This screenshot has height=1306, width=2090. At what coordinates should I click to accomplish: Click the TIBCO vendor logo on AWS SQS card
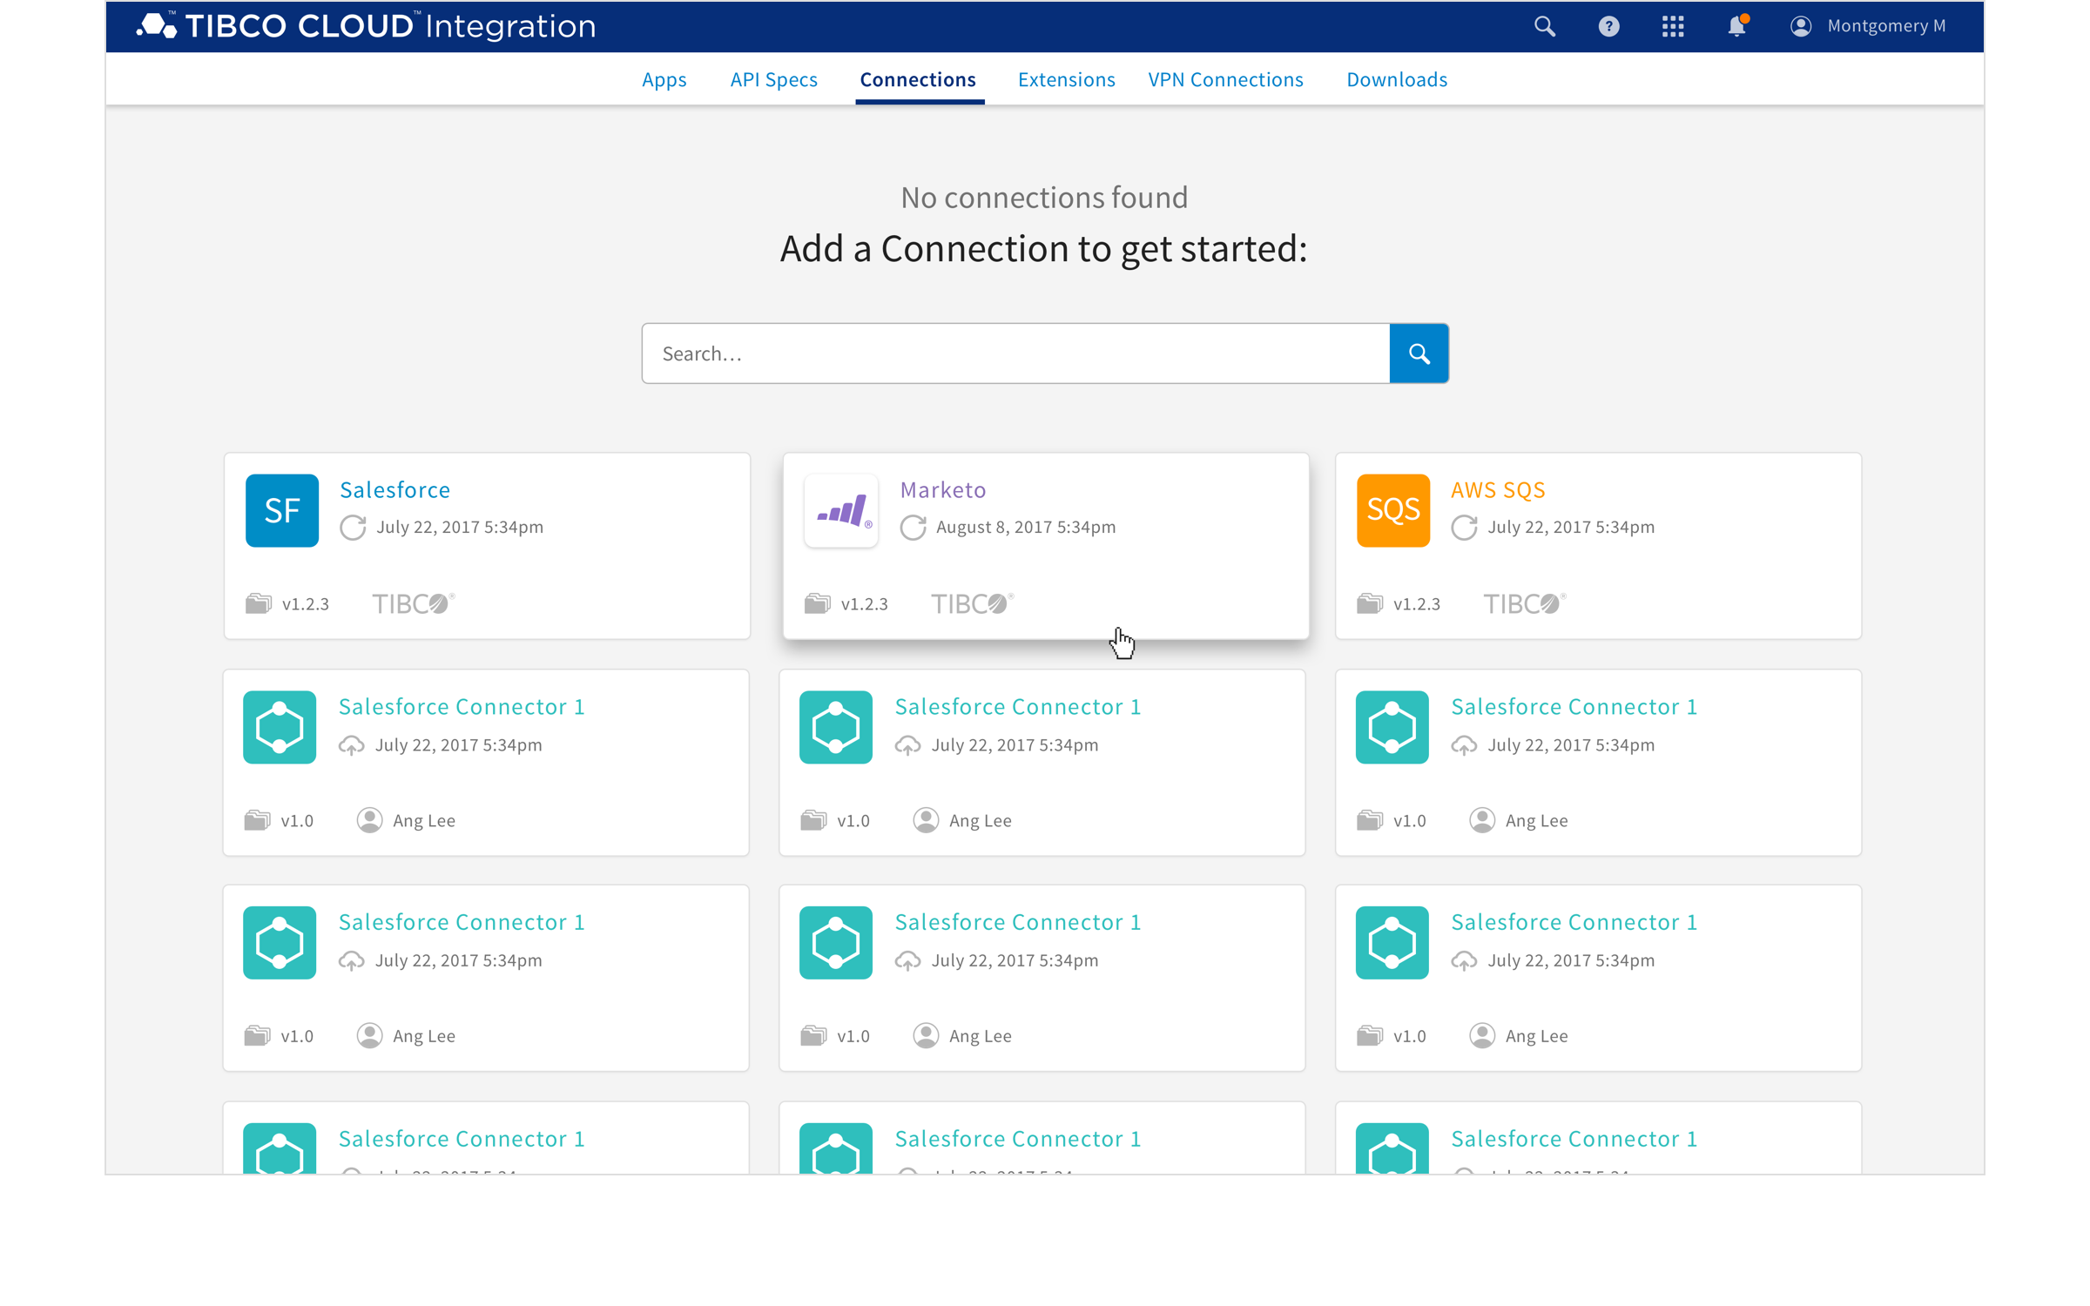1525,603
